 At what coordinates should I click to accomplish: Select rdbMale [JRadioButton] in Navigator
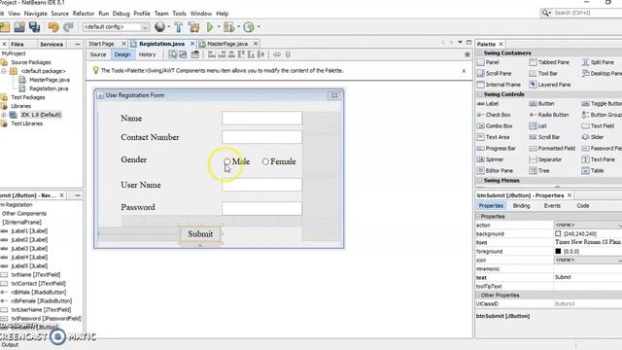coord(39,292)
